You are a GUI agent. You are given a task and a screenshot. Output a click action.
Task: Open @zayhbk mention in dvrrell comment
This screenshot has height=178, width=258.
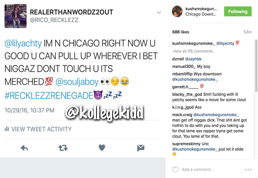pos(193,59)
